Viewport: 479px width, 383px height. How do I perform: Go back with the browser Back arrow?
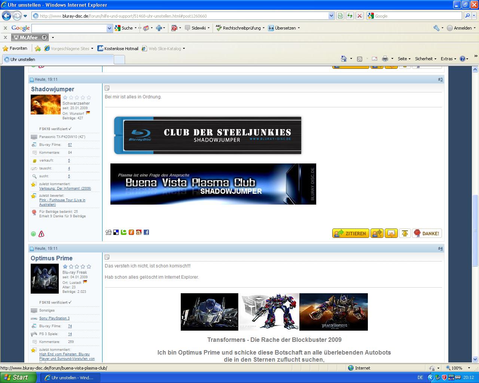[x=6, y=16]
